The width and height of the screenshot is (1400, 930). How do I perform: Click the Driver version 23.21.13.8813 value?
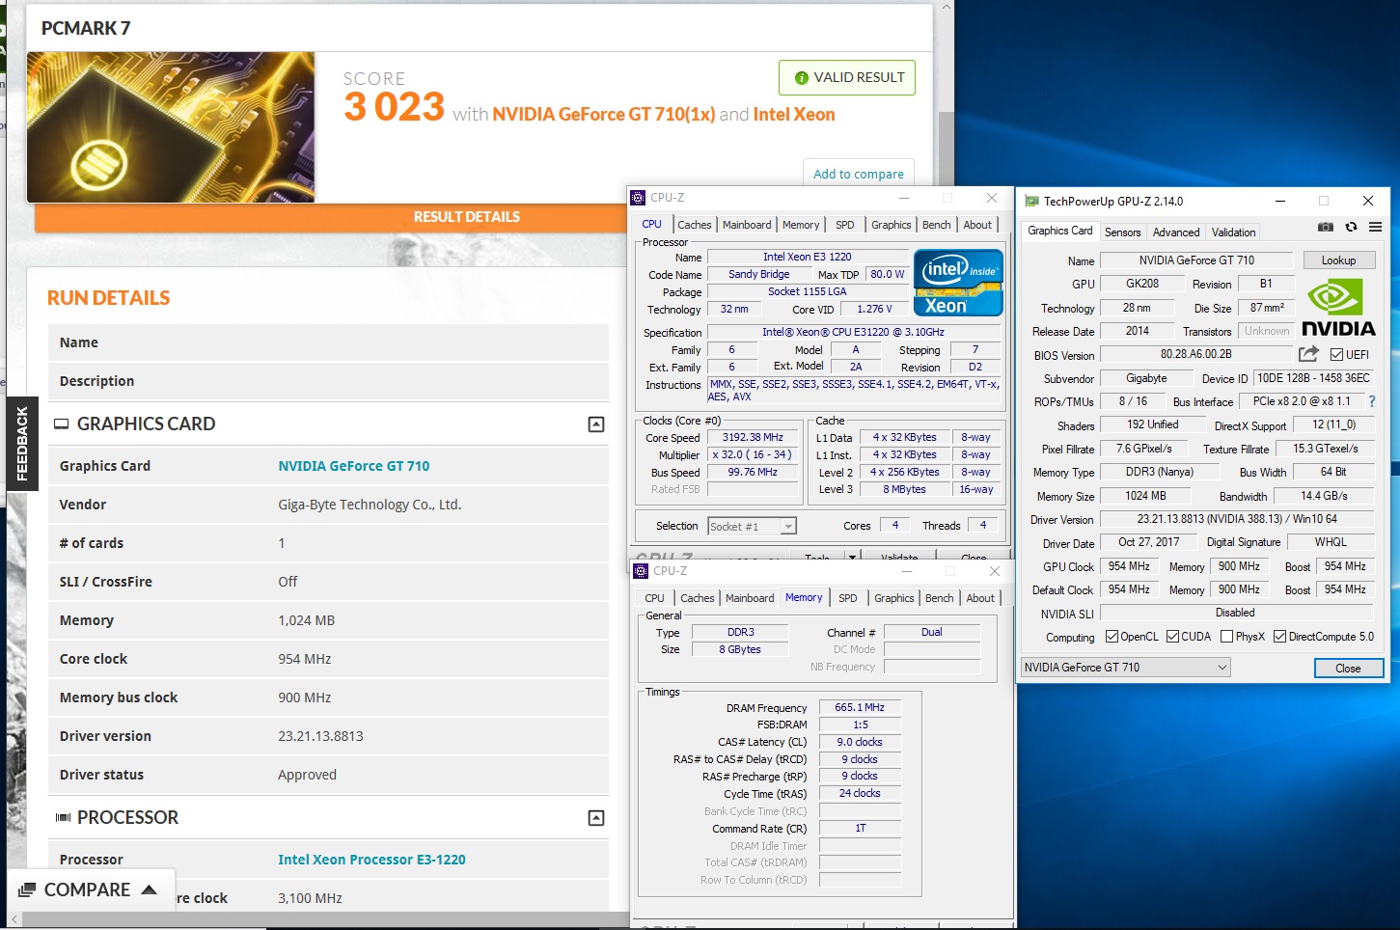tap(321, 736)
